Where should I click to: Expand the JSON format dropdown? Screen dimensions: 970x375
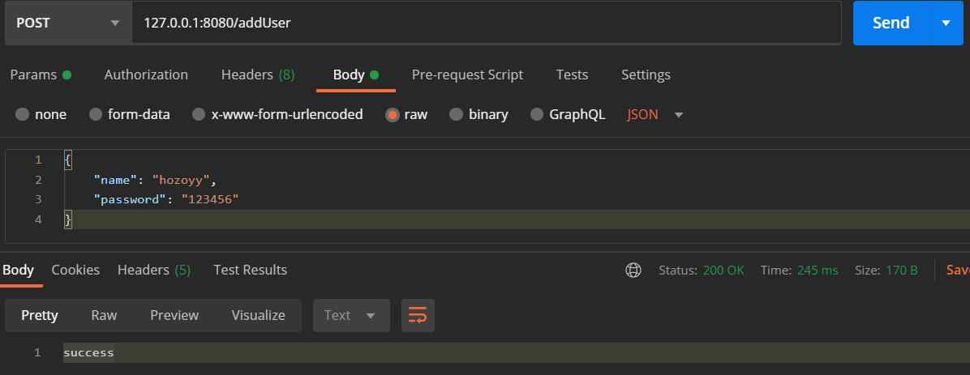[x=655, y=115]
